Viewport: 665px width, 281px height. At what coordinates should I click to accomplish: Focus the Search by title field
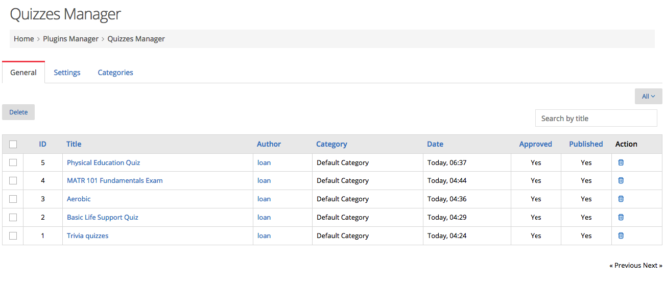pyautogui.click(x=596, y=118)
